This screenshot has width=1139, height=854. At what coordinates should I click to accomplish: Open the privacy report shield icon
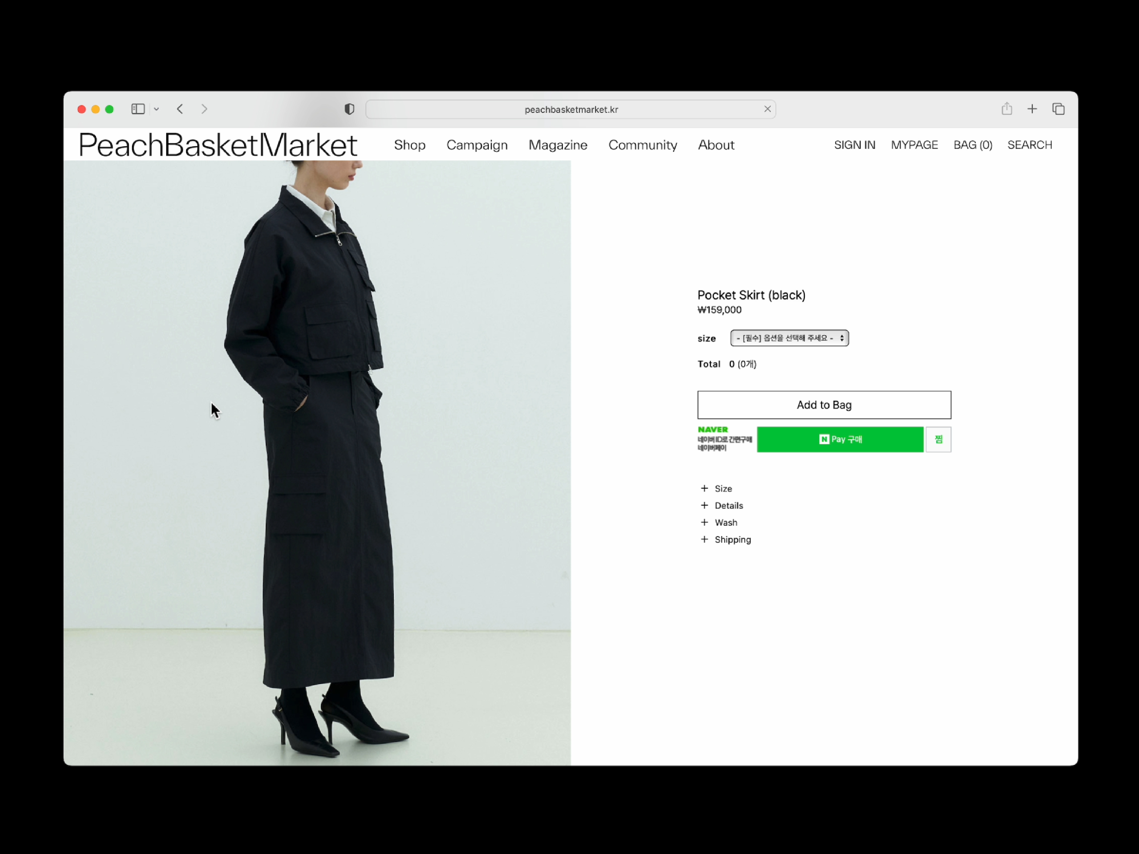click(x=349, y=109)
